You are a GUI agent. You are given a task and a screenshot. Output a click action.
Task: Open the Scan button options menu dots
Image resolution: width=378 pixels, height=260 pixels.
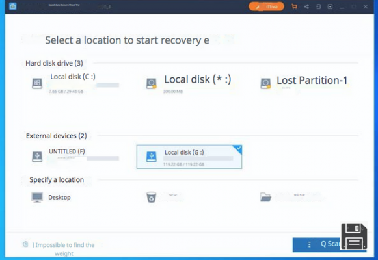coord(309,244)
